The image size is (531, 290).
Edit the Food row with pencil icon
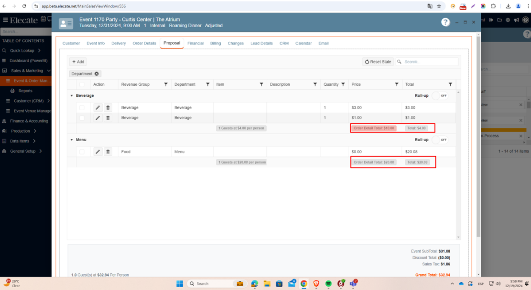(98, 152)
